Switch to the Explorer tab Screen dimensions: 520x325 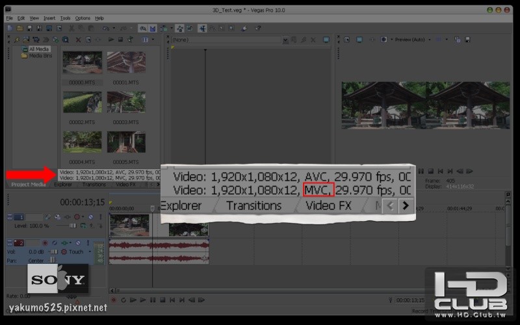point(63,185)
